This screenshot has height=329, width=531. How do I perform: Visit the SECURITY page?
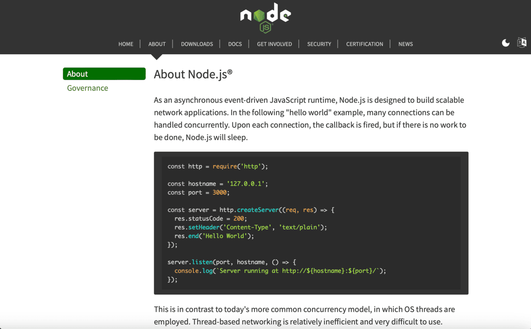(319, 44)
